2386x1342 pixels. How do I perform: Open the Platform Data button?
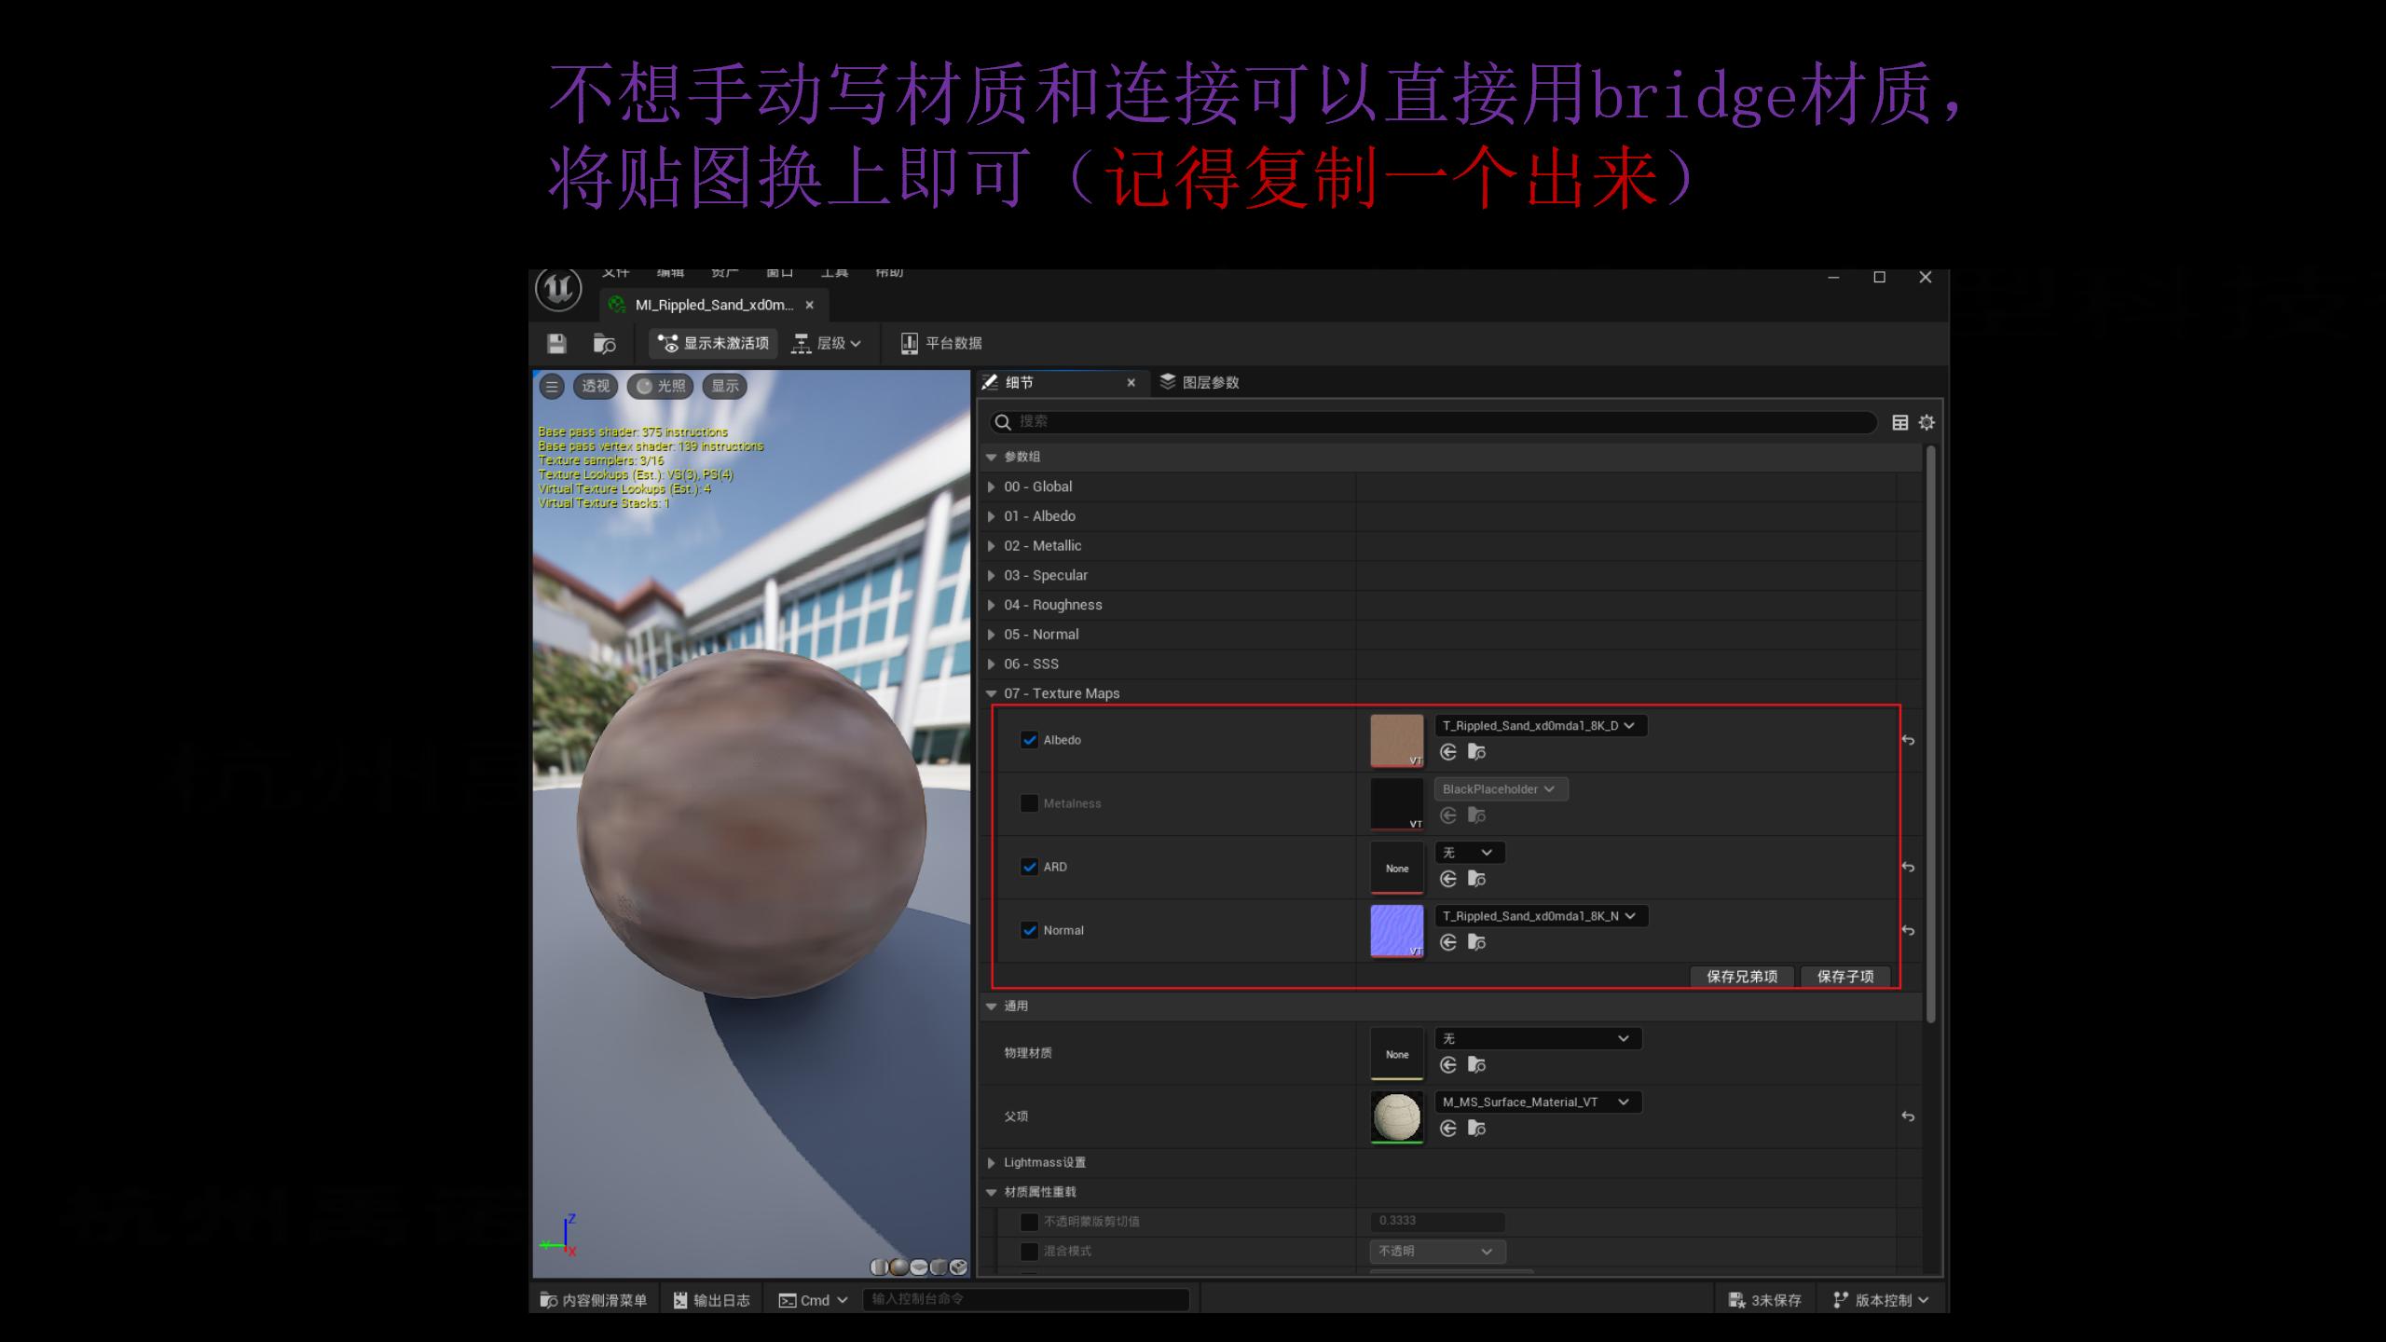coord(941,344)
